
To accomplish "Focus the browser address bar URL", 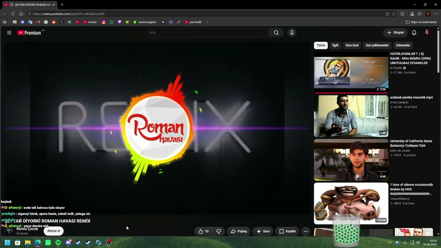I will [x=69, y=14].
